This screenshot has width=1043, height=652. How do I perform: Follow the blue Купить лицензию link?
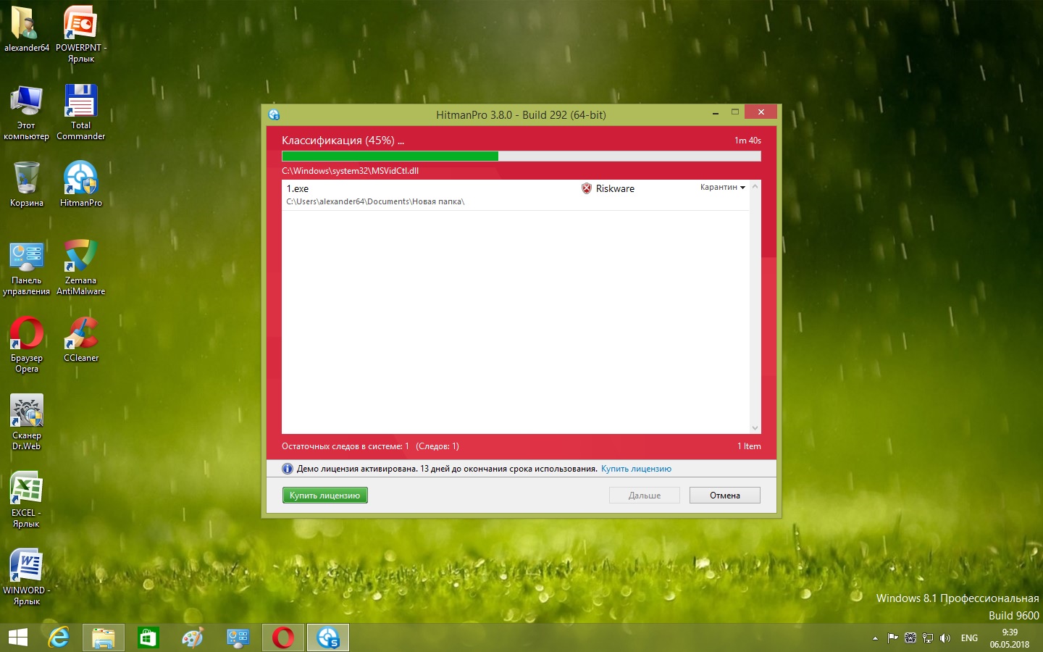[x=636, y=469]
